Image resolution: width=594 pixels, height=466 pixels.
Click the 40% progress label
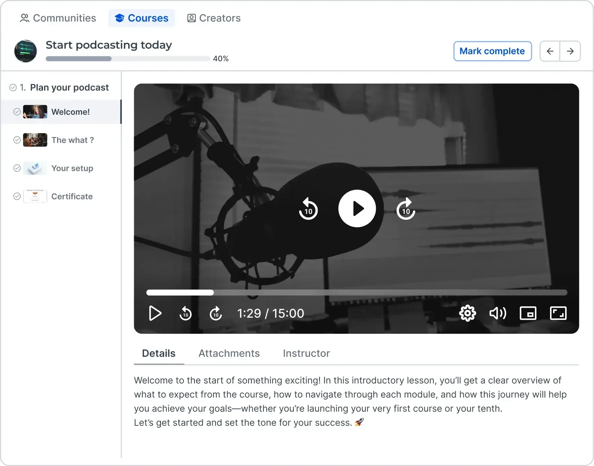point(221,59)
